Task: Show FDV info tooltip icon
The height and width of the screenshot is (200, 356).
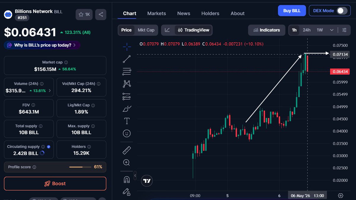Action: (33, 105)
